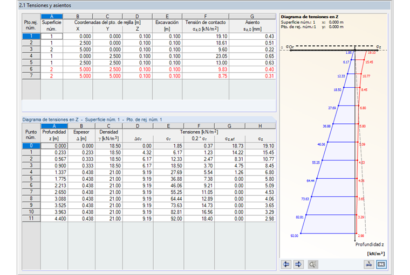Select settlement value 0.51
Screen dimensions: 410x275
pos(252,43)
